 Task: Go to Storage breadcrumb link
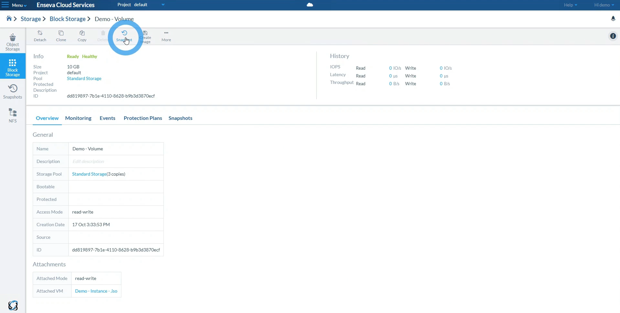point(31,19)
